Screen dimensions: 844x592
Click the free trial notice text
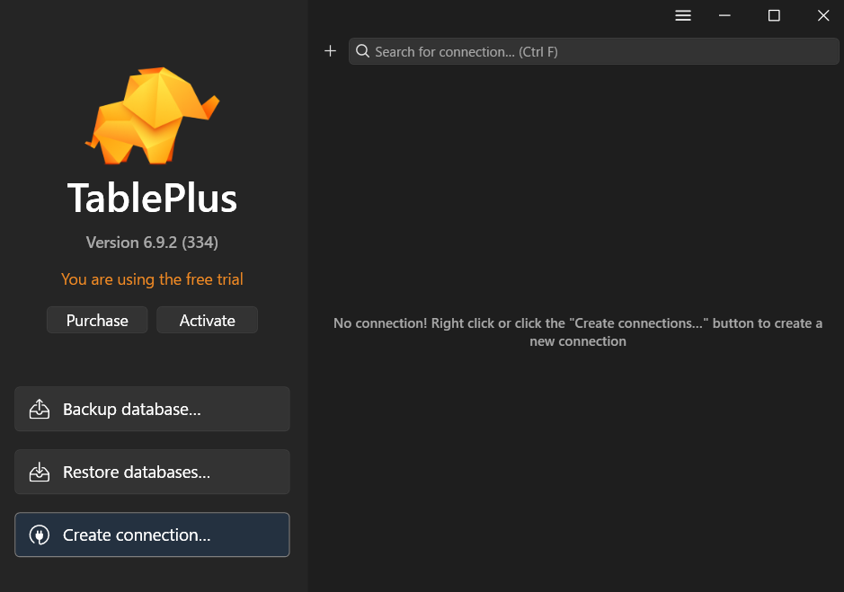pyautogui.click(x=152, y=279)
